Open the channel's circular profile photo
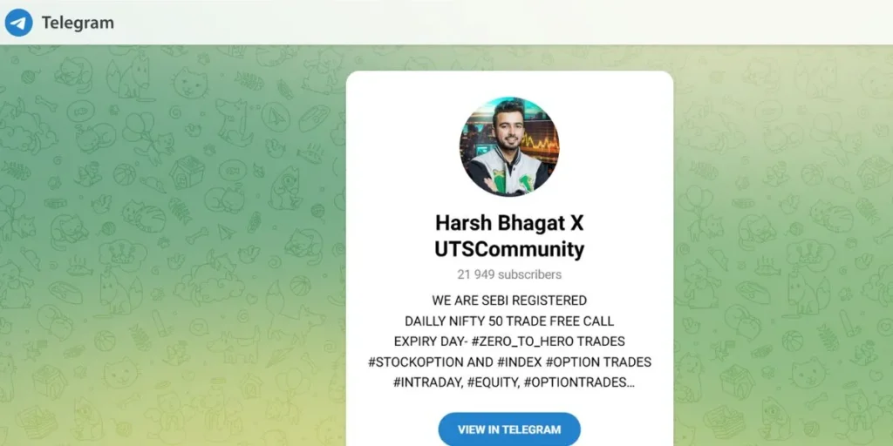The image size is (893, 446). [x=509, y=146]
